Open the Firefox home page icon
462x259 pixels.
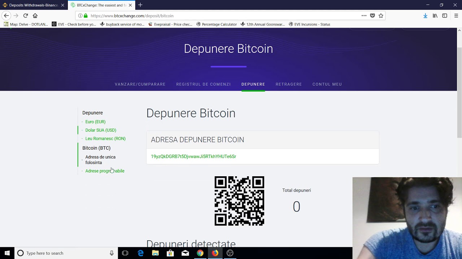pos(35,15)
